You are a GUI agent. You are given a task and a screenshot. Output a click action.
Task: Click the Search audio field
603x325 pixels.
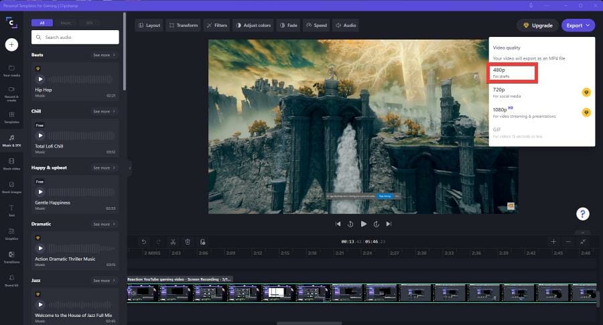pyautogui.click(x=75, y=38)
